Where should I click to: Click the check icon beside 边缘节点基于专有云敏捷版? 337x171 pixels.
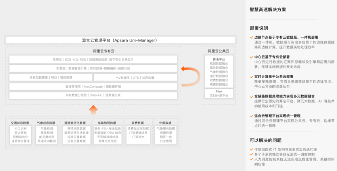pos(251,38)
